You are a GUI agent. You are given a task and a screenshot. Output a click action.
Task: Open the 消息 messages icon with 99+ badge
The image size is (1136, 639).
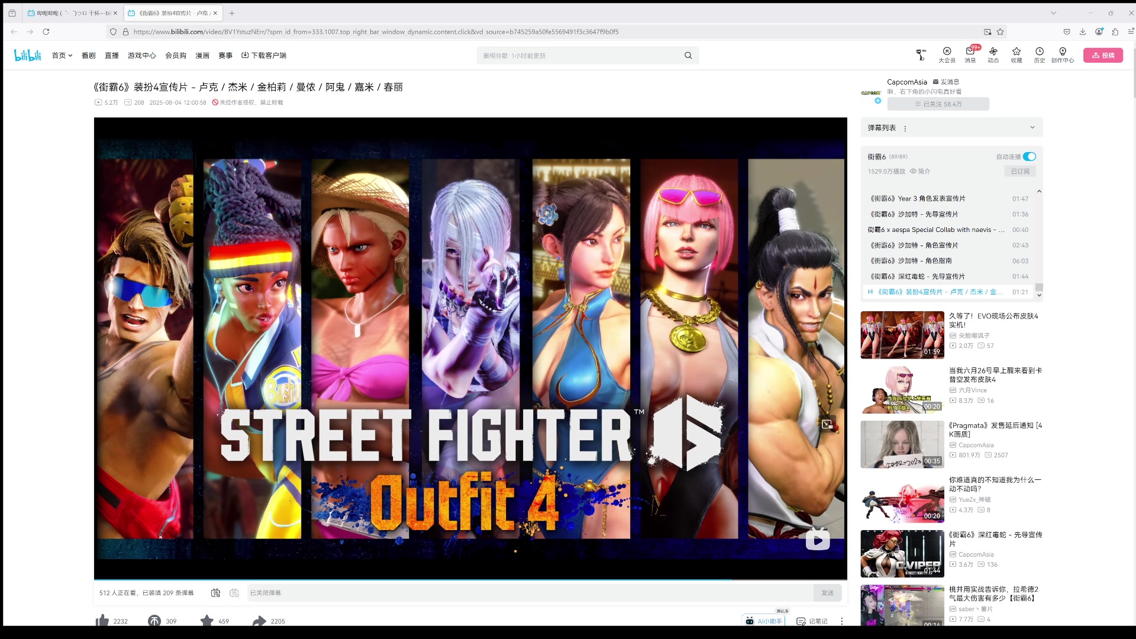point(970,54)
